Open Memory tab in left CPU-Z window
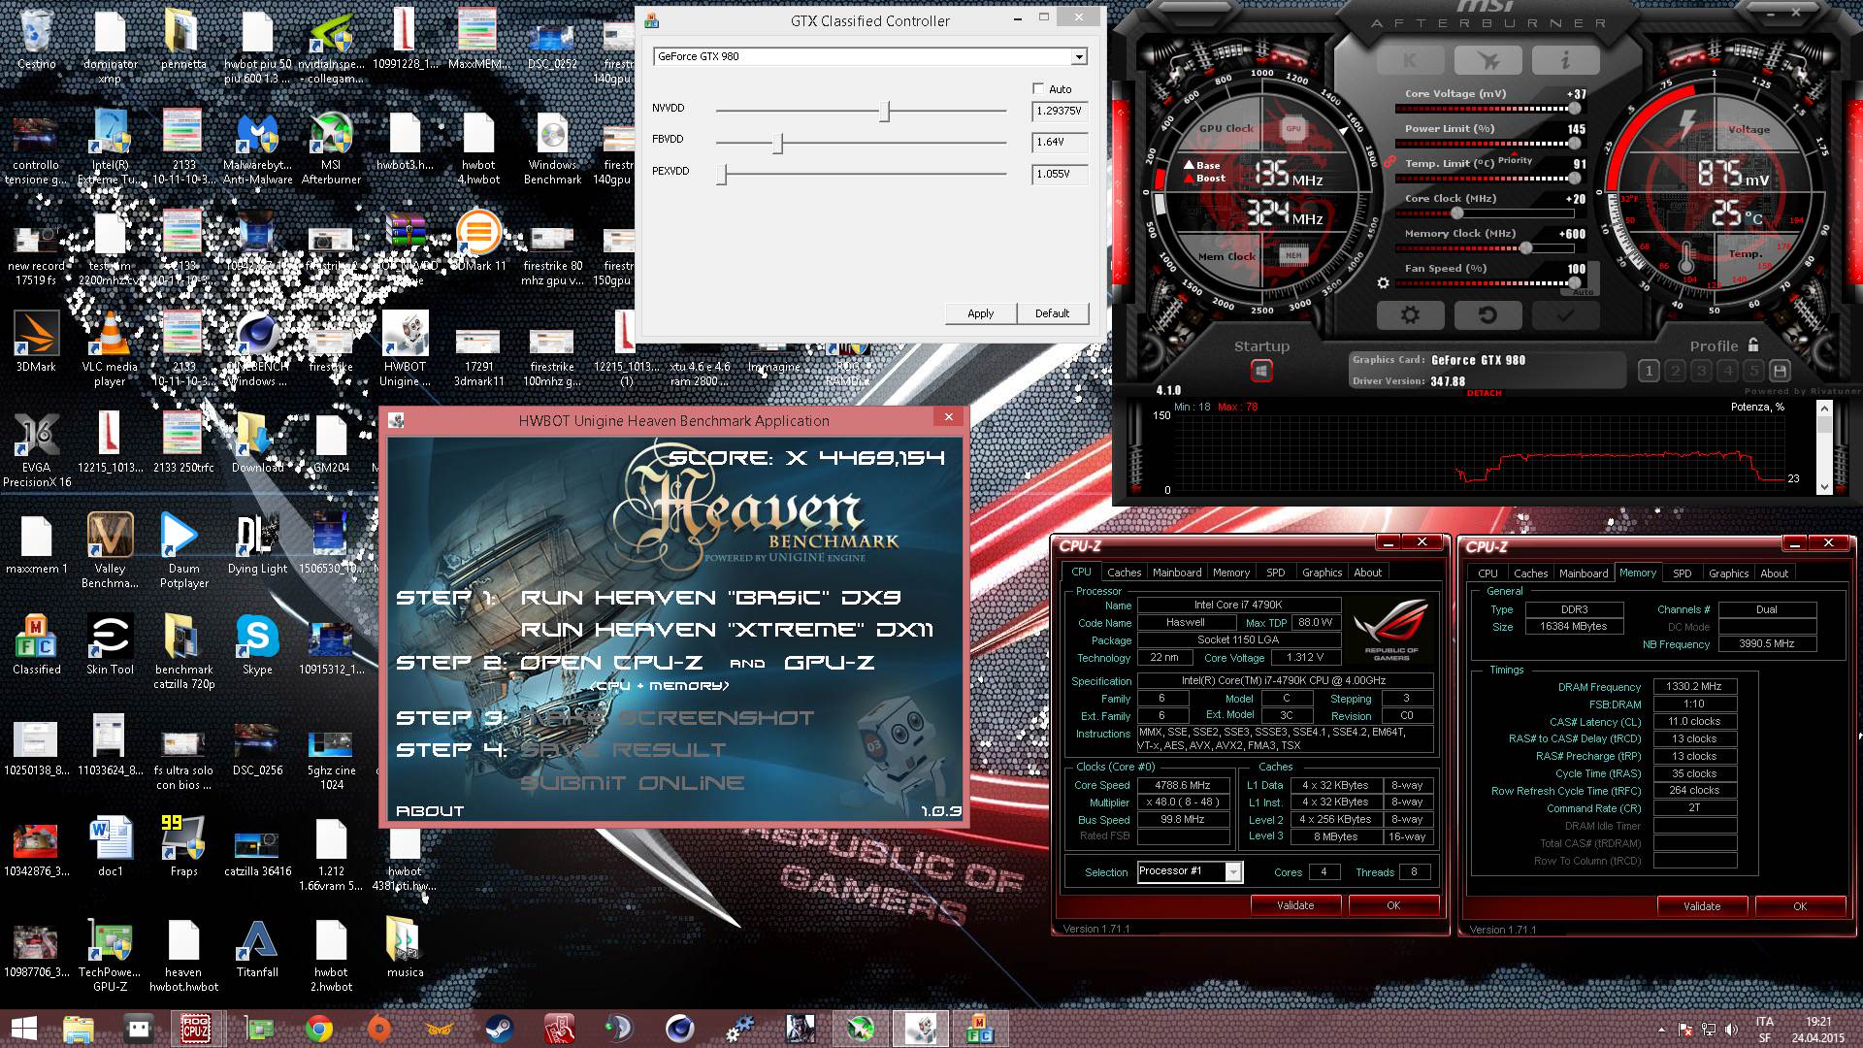This screenshot has width=1863, height=1048. tap(1231, 573)
